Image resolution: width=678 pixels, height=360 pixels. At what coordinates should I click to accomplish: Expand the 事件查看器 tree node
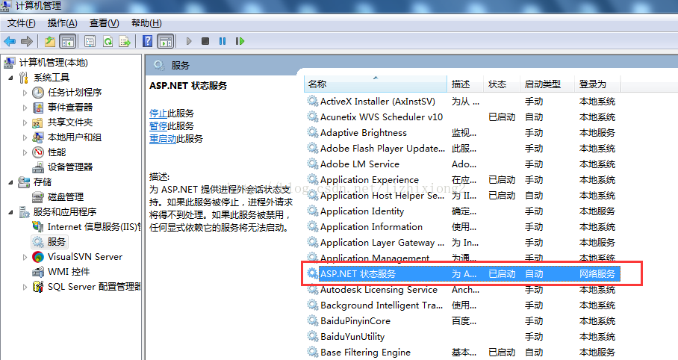(x=25, y=108)
